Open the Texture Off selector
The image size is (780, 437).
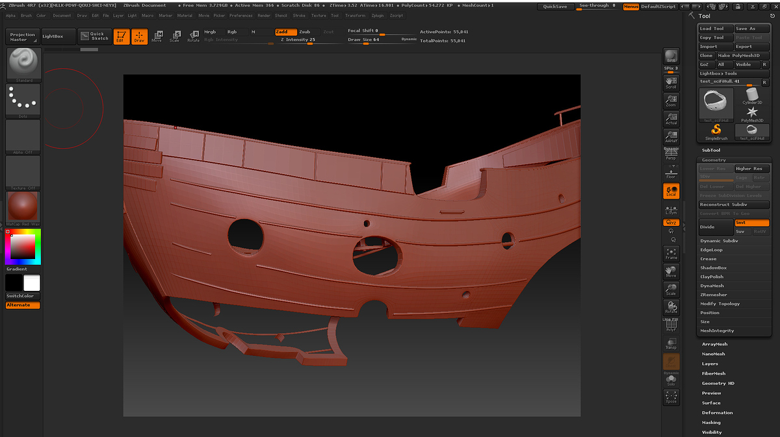click(x=23, y=173)
